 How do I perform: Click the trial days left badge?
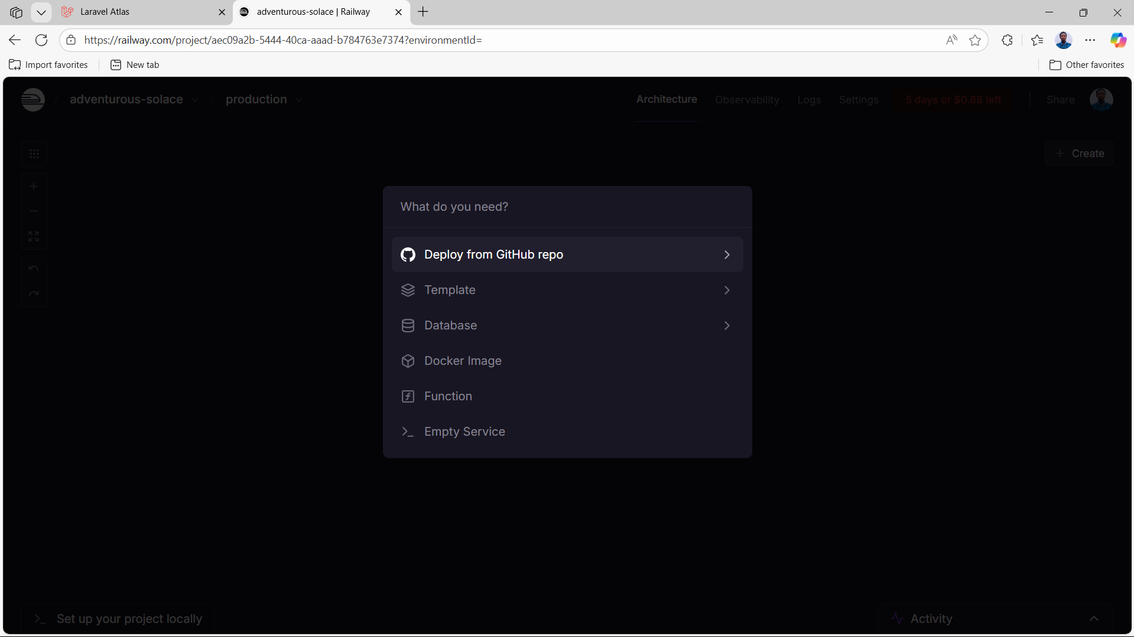953,100
